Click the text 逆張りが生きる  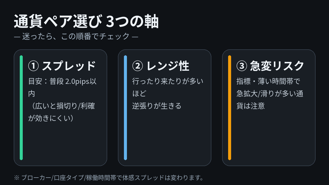(x=157, y=106)
